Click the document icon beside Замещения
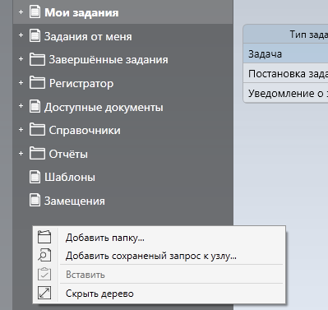This screenshot has width=328, height=310. pyautogui.click(x=35, y=201)
